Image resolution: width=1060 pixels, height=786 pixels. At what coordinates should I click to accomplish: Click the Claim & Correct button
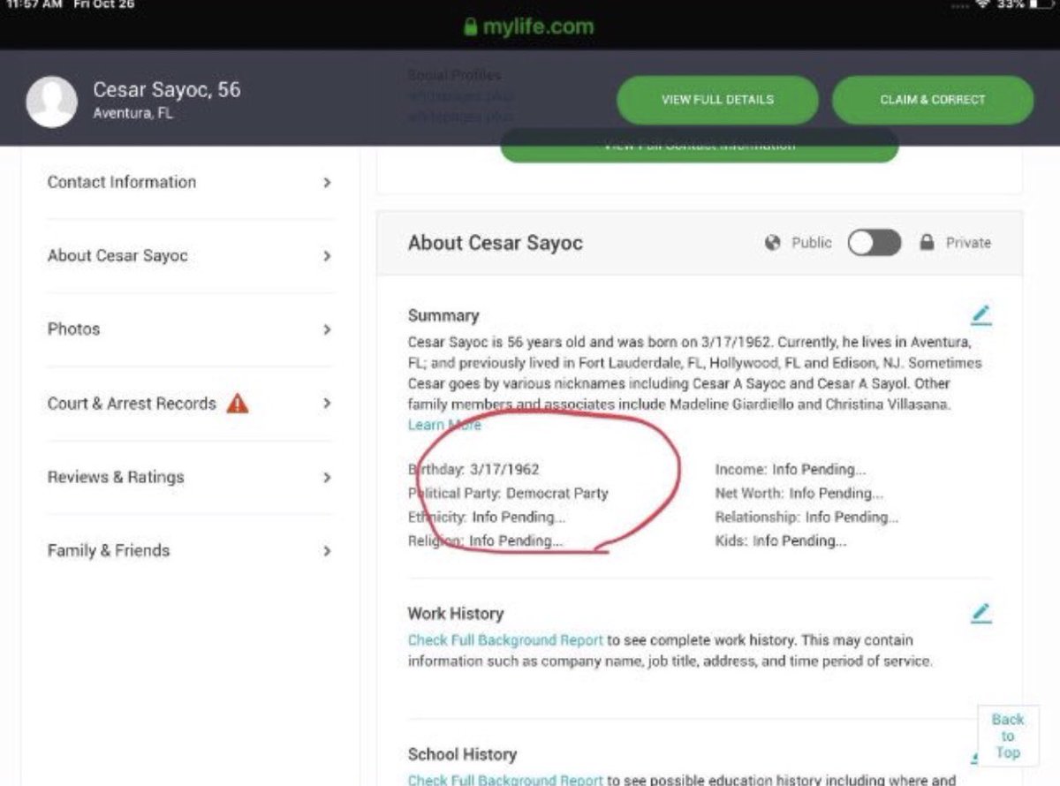933,100
